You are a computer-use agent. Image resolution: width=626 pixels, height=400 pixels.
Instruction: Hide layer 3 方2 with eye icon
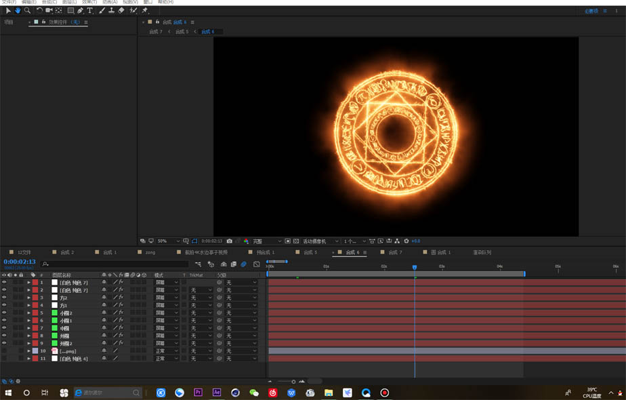pos(4,298)
